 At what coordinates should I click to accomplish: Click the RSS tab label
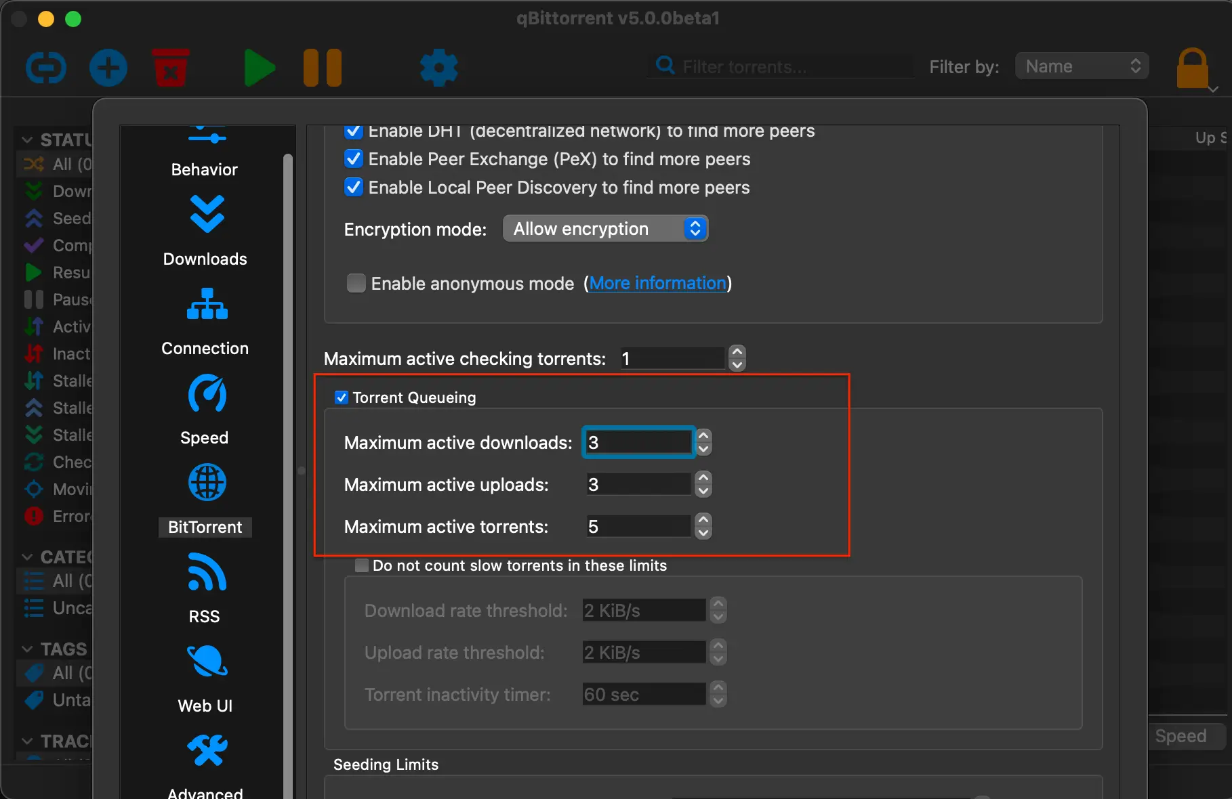point(205,616)
